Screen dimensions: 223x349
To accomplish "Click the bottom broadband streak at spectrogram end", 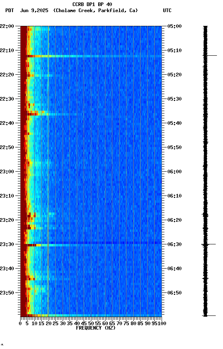I will pos(95,315).
